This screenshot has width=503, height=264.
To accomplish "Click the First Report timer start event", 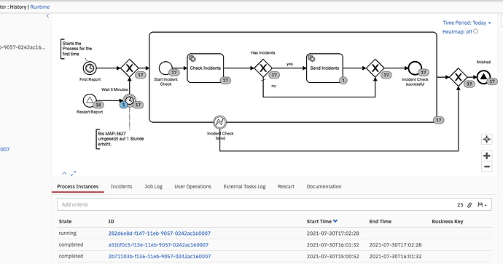I will click(x=90, y=68).
